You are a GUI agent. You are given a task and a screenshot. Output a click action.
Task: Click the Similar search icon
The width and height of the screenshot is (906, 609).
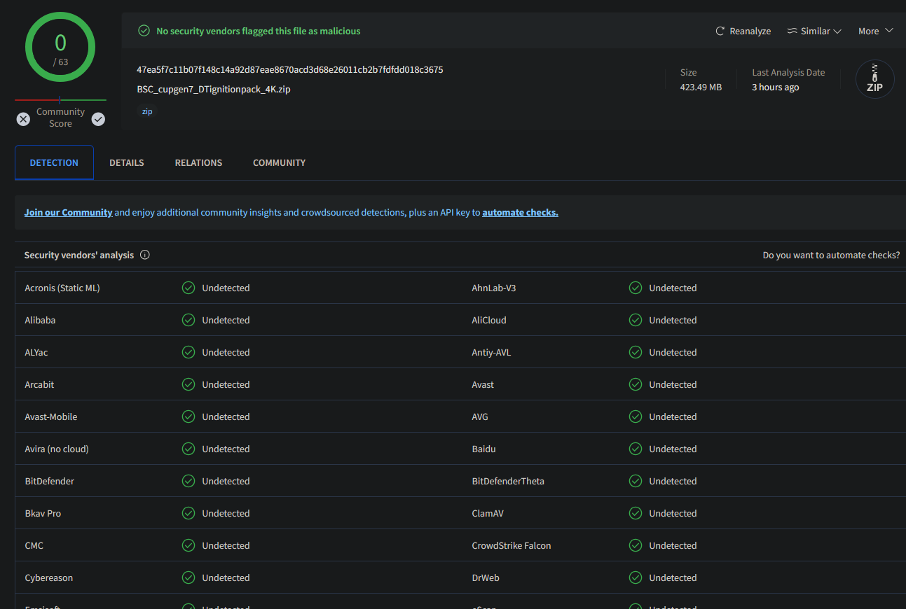(x=792, y=31)
